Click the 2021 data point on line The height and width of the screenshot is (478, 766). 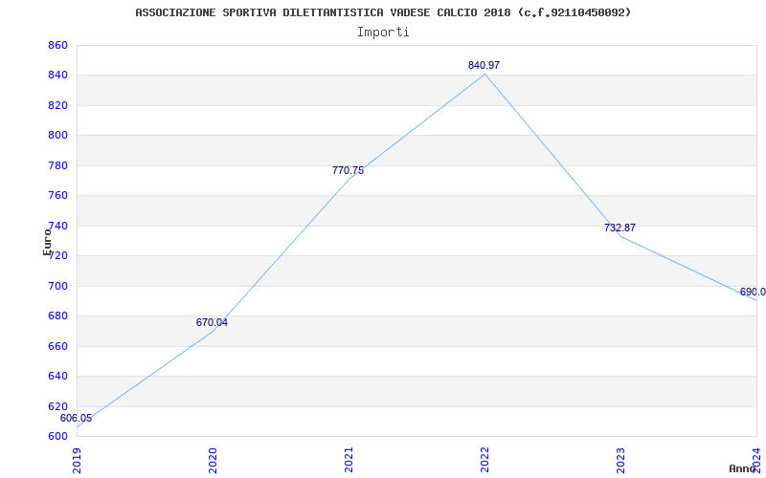coord(349,180)
